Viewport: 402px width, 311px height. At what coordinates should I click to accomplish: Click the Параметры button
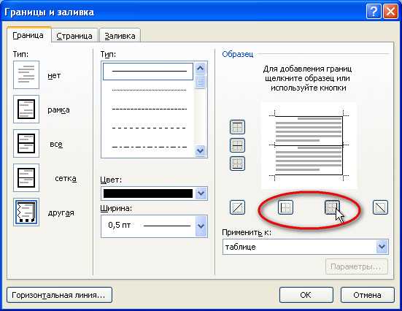(x=356, y=266)
